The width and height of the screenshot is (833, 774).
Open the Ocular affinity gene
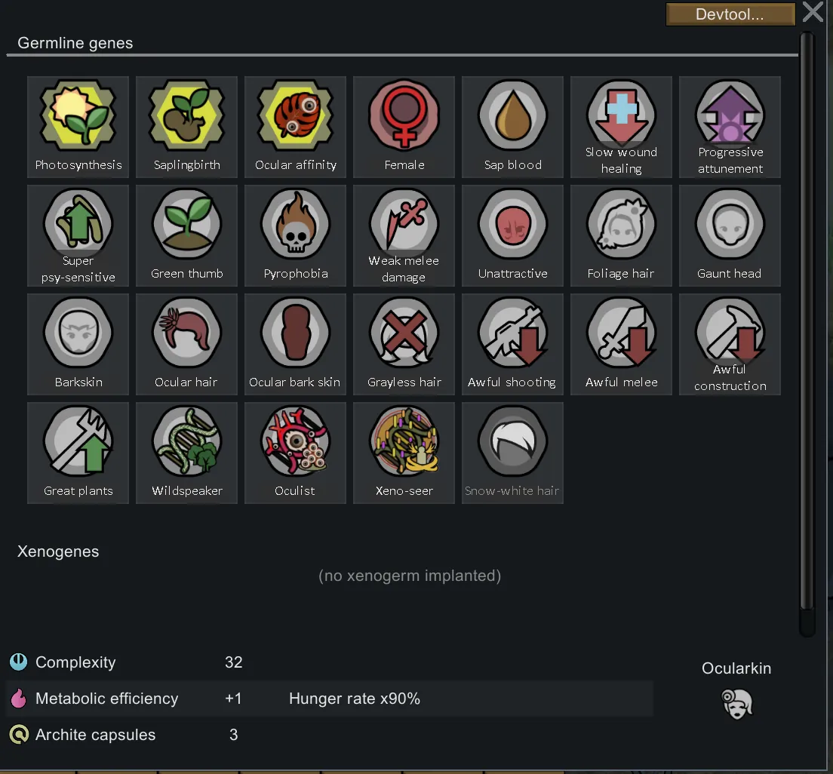point(295,127)
